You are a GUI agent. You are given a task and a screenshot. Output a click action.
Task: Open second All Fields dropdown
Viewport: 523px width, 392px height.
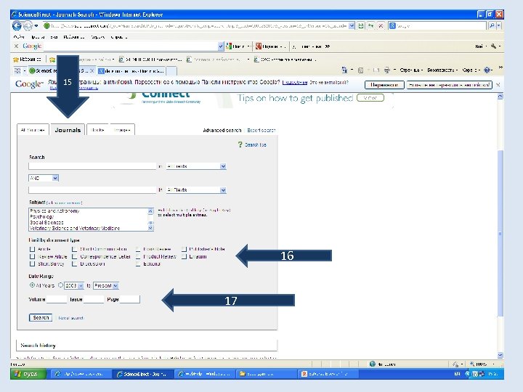196,190
